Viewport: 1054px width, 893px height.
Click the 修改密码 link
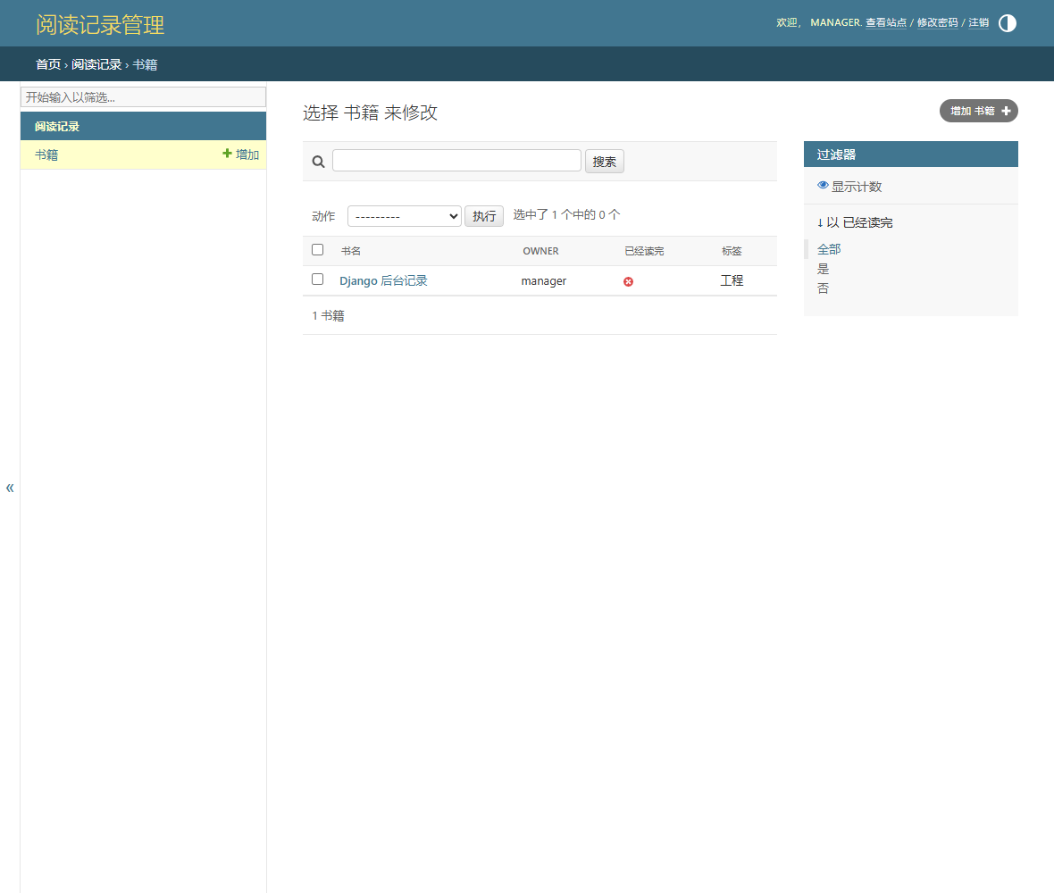coord(938,23)
